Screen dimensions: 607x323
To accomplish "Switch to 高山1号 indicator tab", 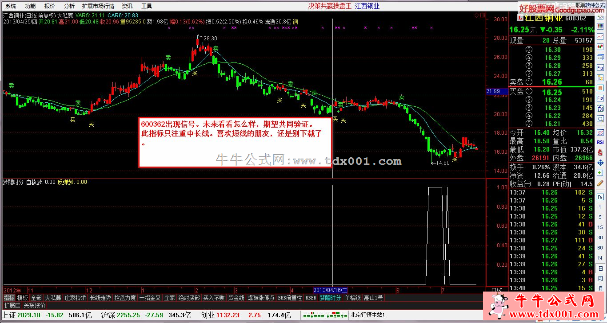I will pyautogui.click(x=373, y=298).
